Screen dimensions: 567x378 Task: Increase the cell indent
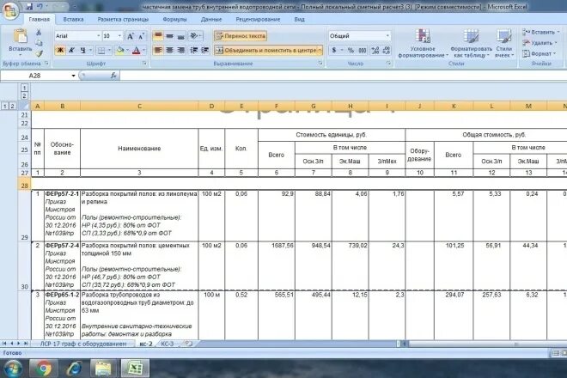[x=205, y=51]
